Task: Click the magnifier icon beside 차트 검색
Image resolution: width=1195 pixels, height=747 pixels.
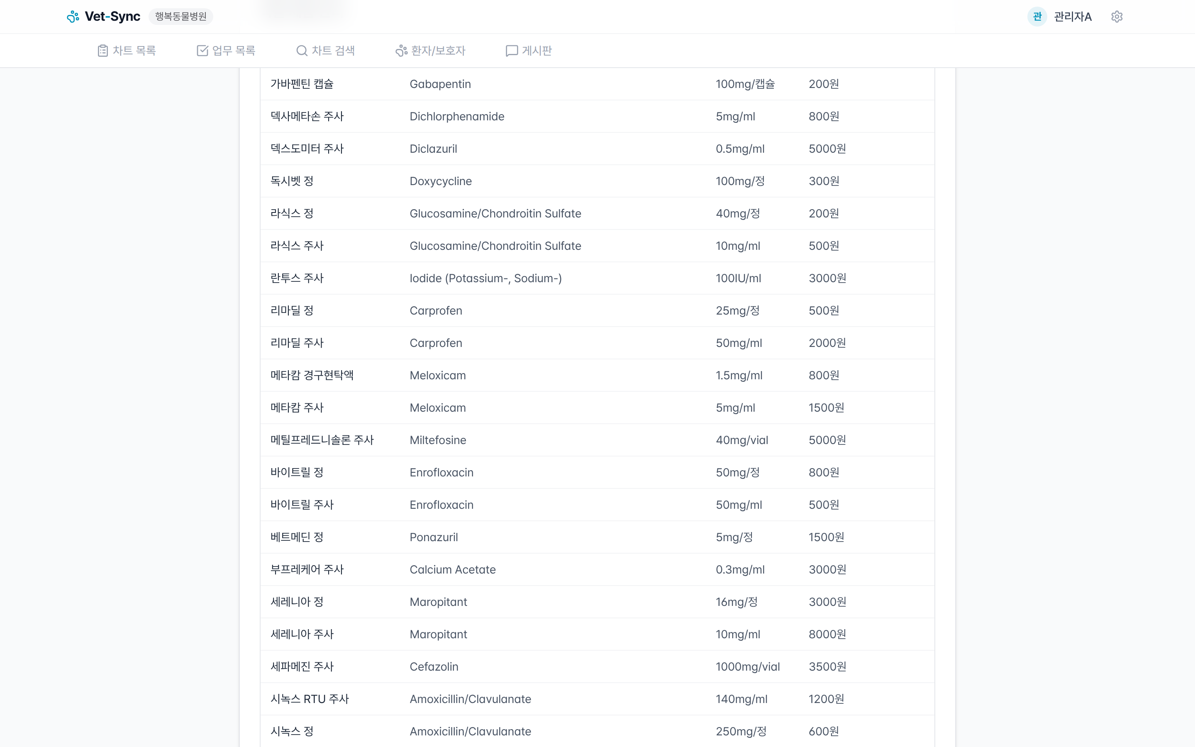Action: coord(302,51)
